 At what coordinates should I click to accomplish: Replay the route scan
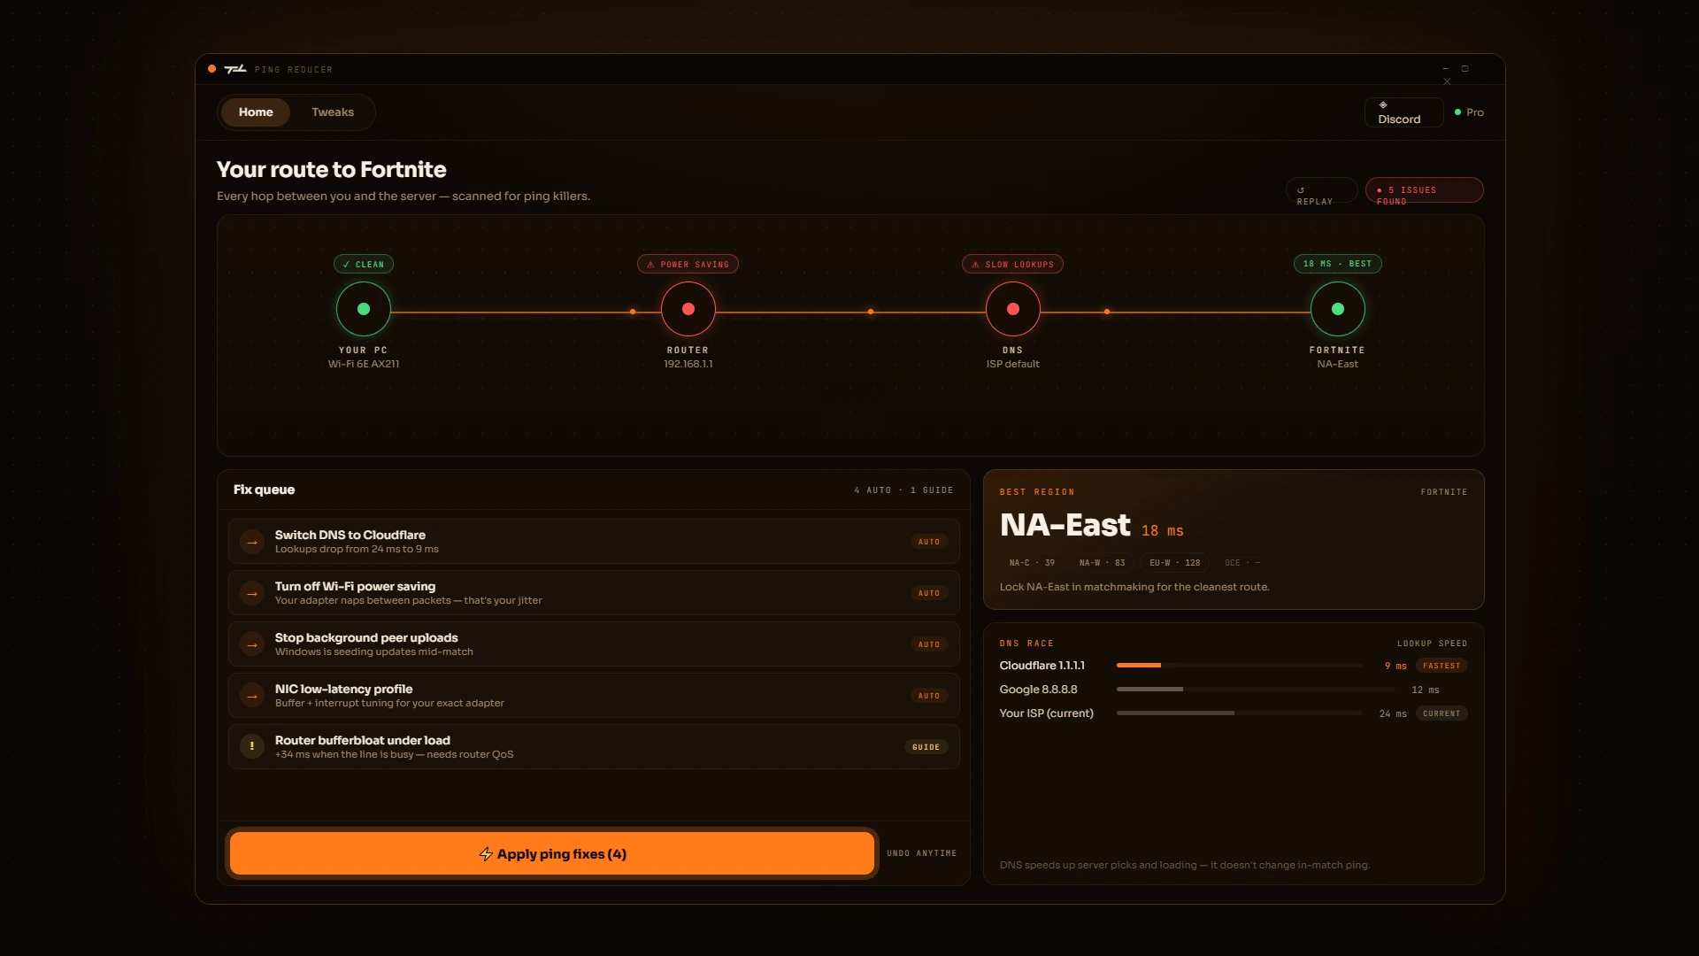(x=1321, y=190)
